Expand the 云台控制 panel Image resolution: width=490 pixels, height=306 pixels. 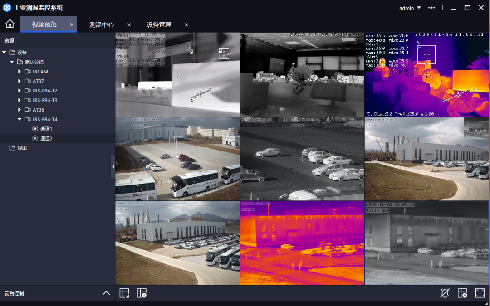(x=106, y=293)
